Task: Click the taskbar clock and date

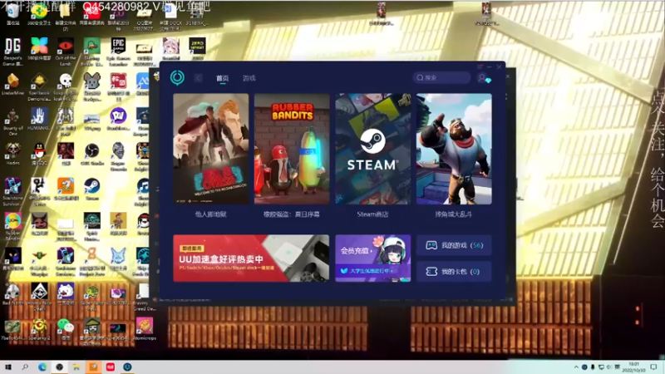Action: coord(634,367)
